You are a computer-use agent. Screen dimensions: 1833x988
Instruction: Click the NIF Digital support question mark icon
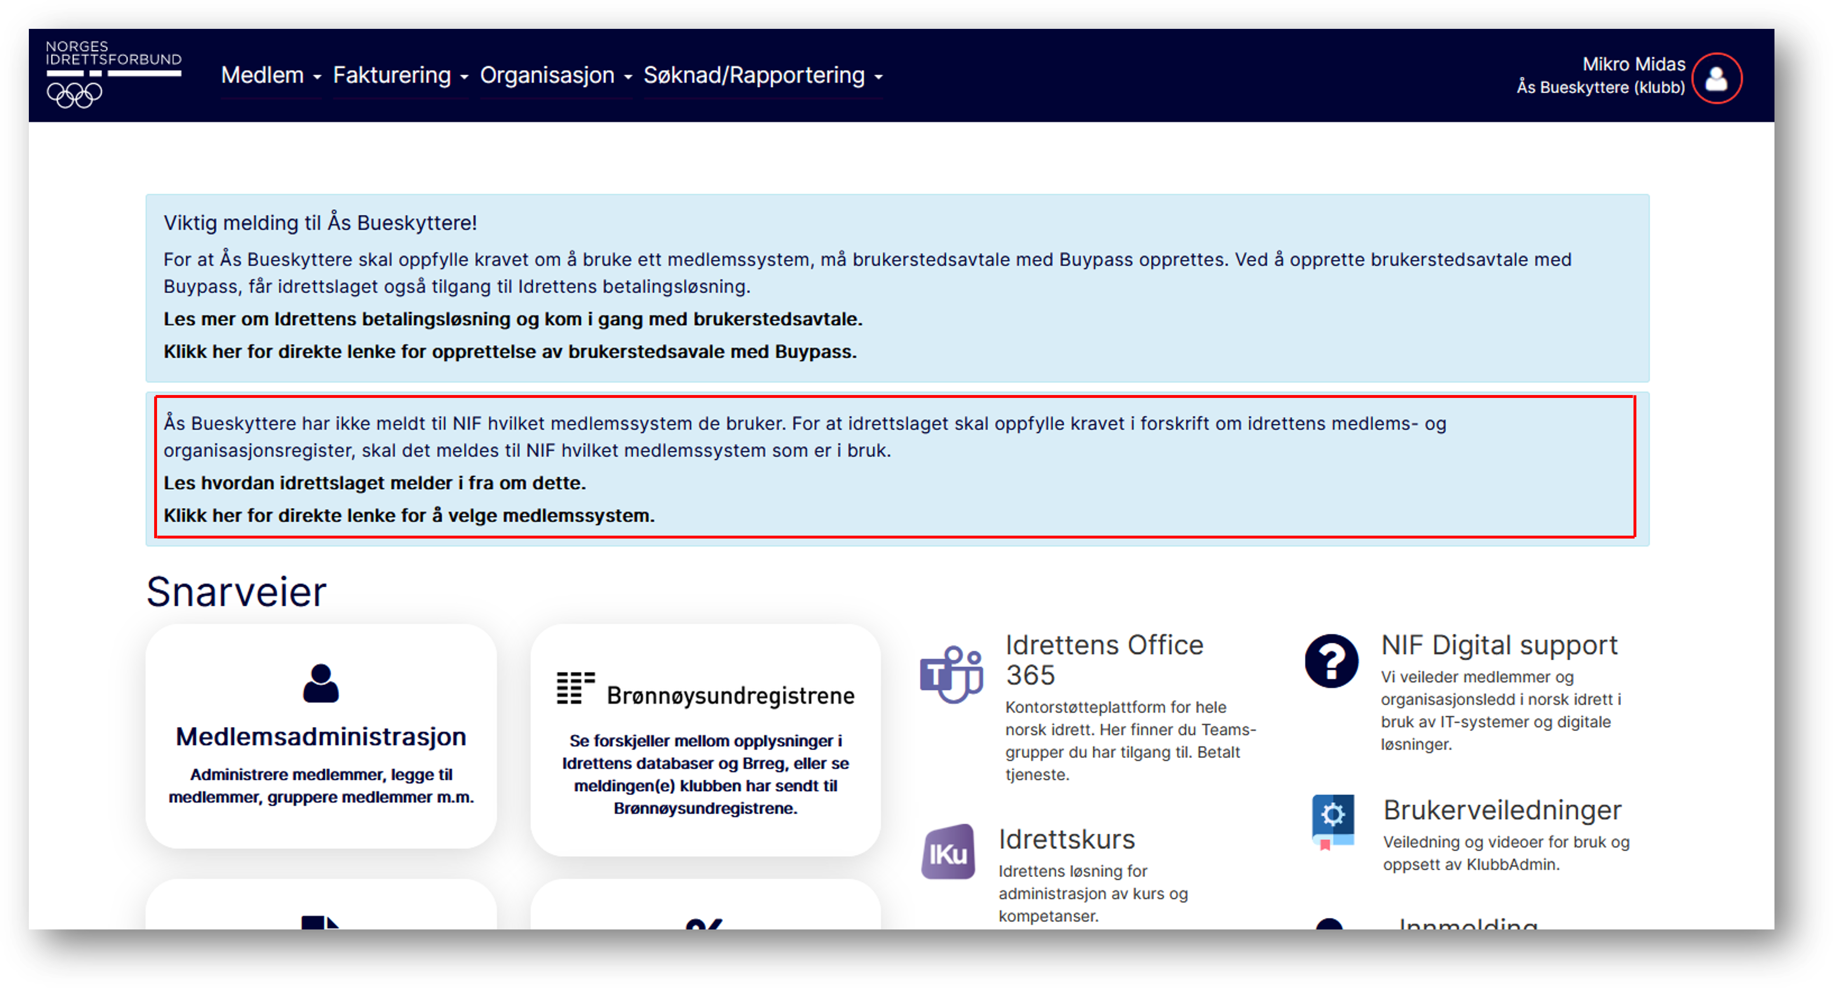coord(1331,661)
